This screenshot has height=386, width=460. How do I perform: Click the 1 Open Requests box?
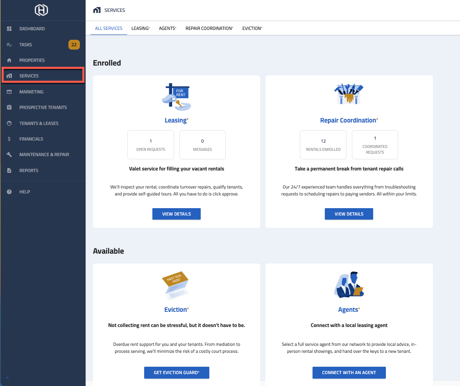click(x=151, y=145)
